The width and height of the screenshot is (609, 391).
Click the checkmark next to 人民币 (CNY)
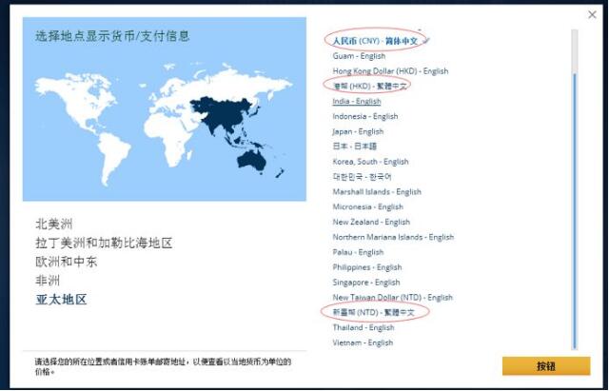pyautogui.click(x=426, y=40)
